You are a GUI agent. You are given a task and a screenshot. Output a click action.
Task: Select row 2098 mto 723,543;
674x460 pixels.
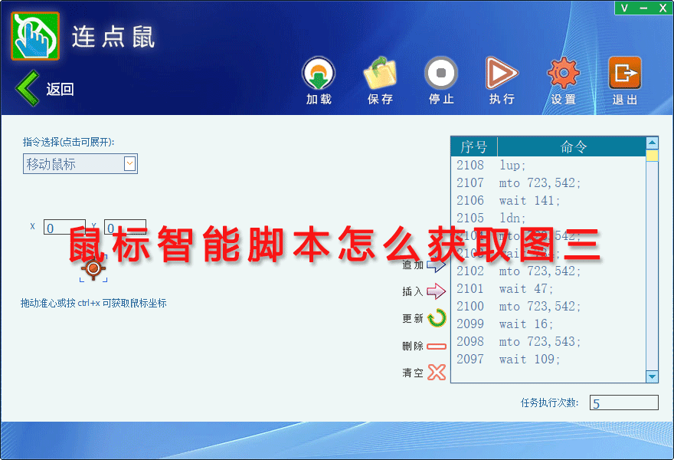click(548, 342)
